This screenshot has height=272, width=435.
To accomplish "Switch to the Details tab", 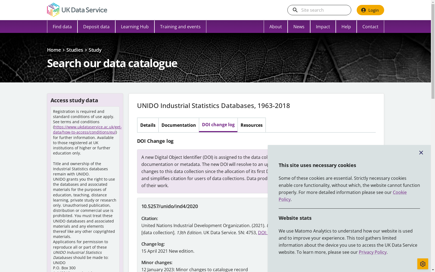I will click(148, 125).
